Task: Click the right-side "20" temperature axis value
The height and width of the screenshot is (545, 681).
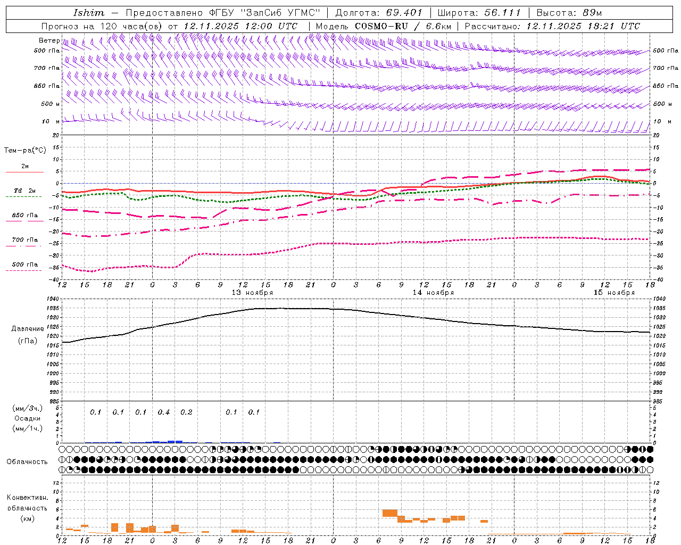Action: (657, 135)
